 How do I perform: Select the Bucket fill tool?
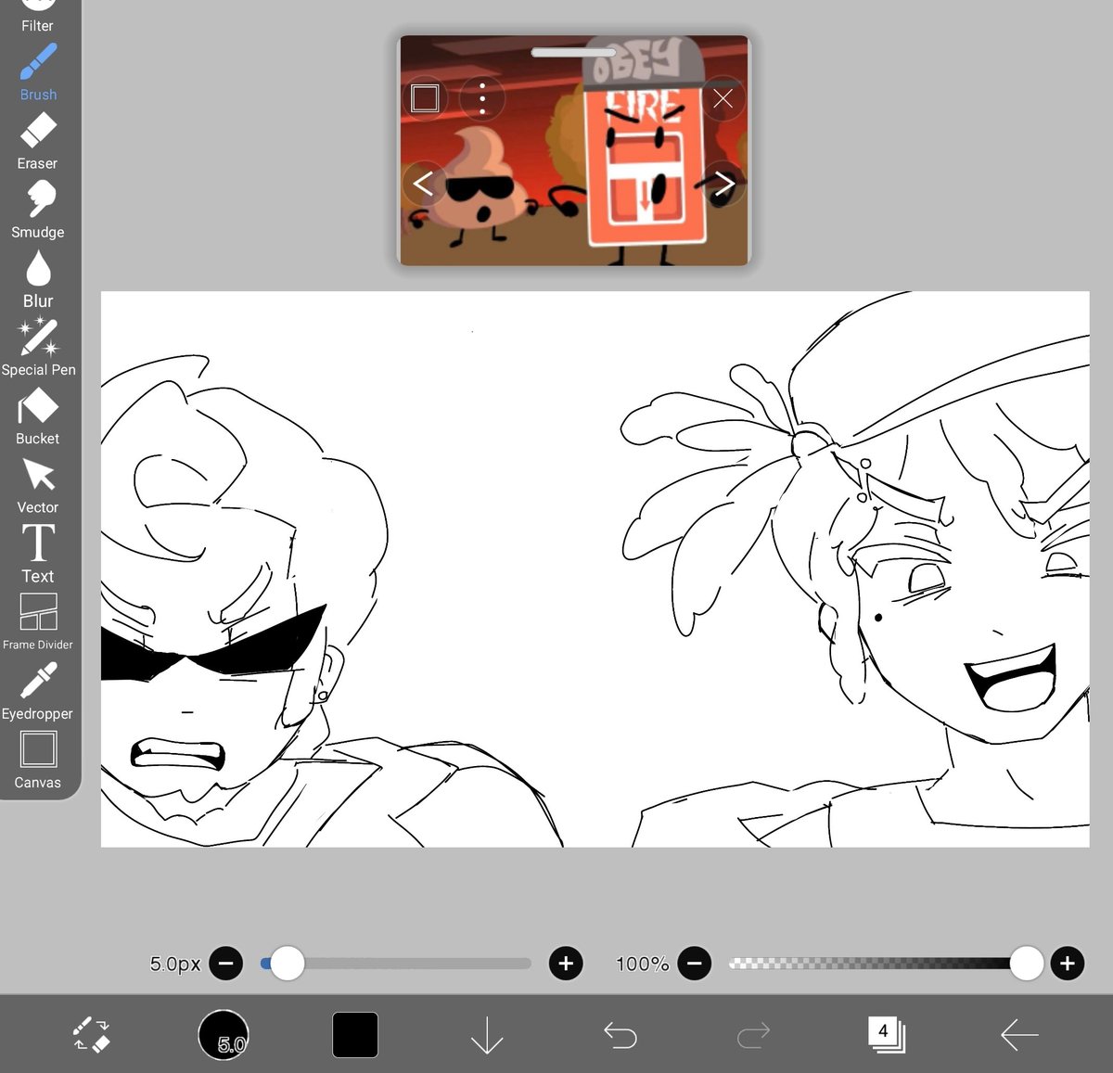pos(38,415)
